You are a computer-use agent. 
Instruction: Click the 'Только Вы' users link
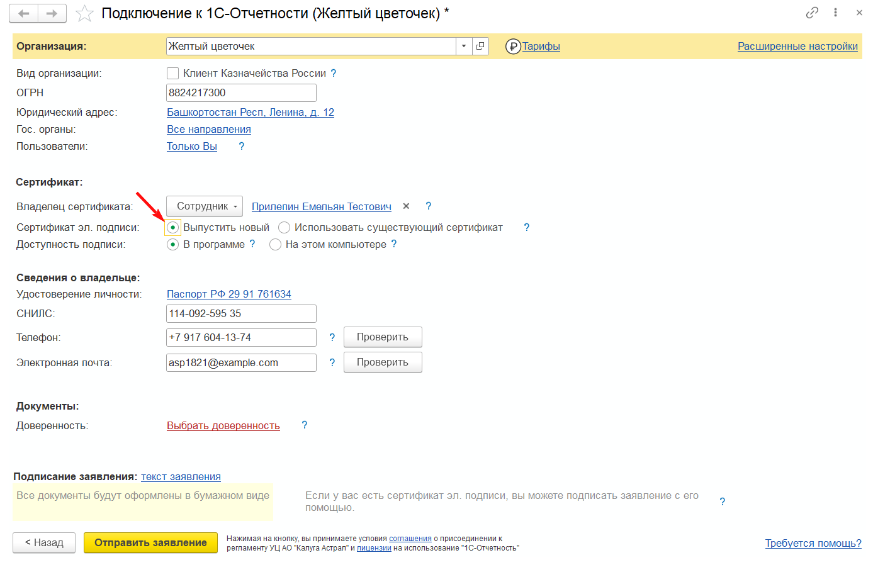pyautogui.click(x=192, y=146)
